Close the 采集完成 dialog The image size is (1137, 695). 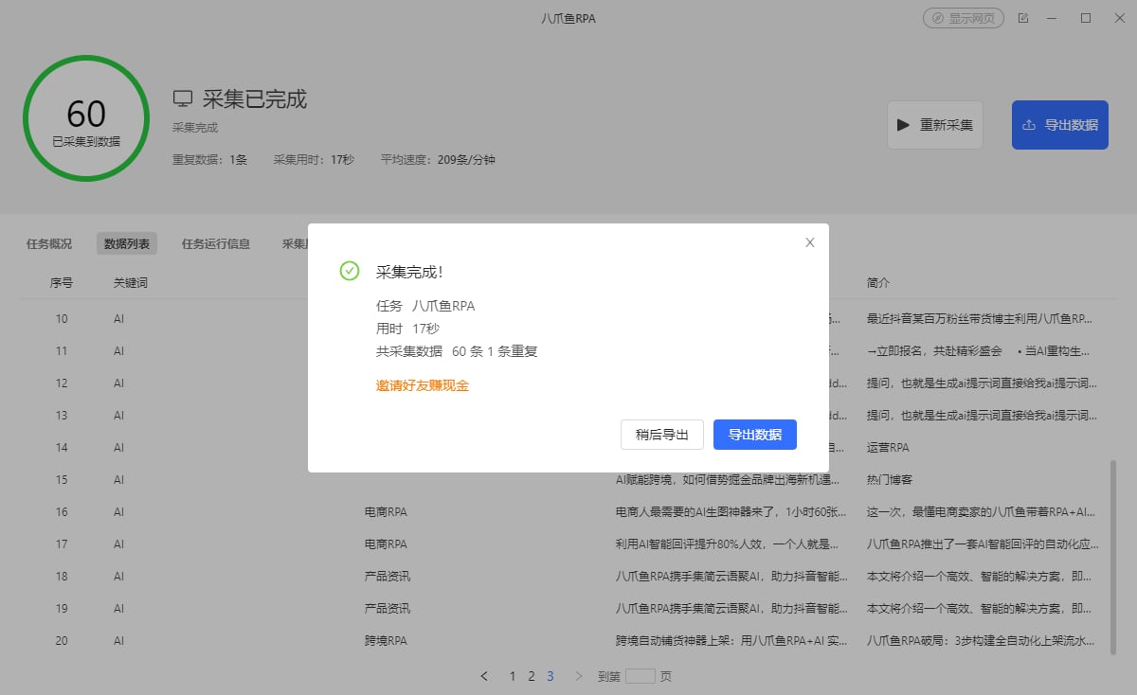pos(809,242)
